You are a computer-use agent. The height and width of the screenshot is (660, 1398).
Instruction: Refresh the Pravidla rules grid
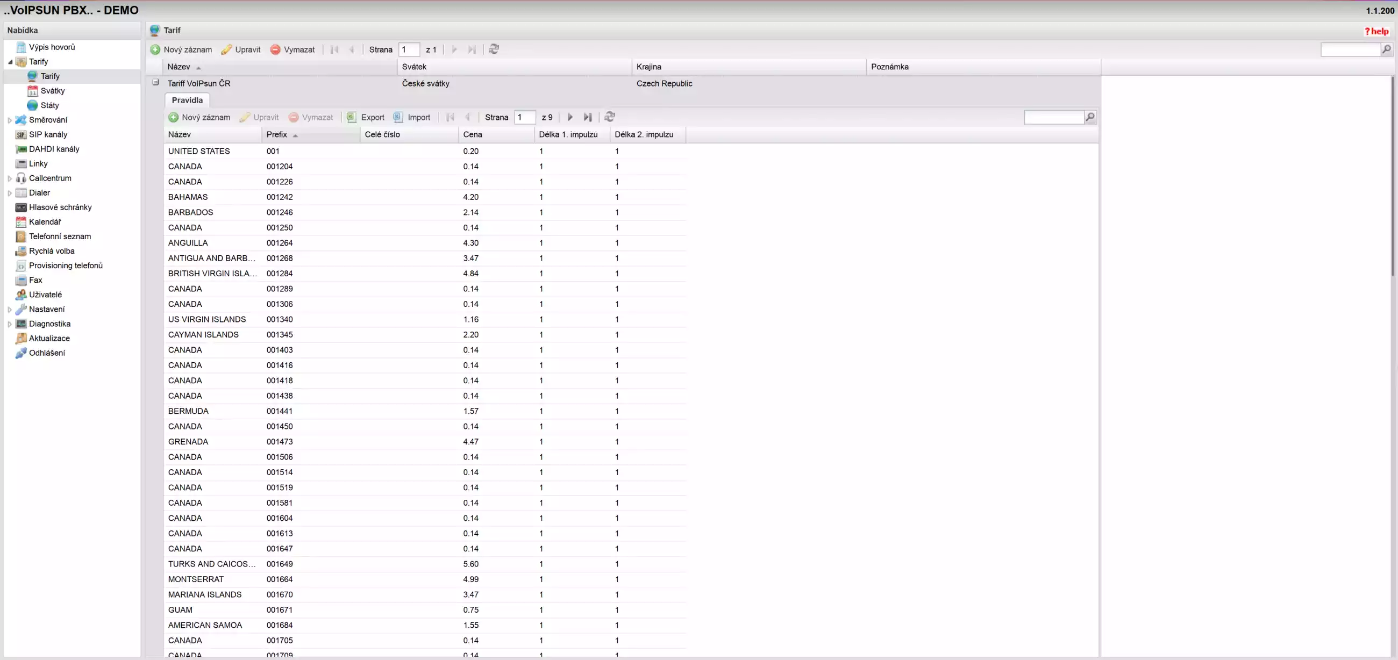click(609, 117)
